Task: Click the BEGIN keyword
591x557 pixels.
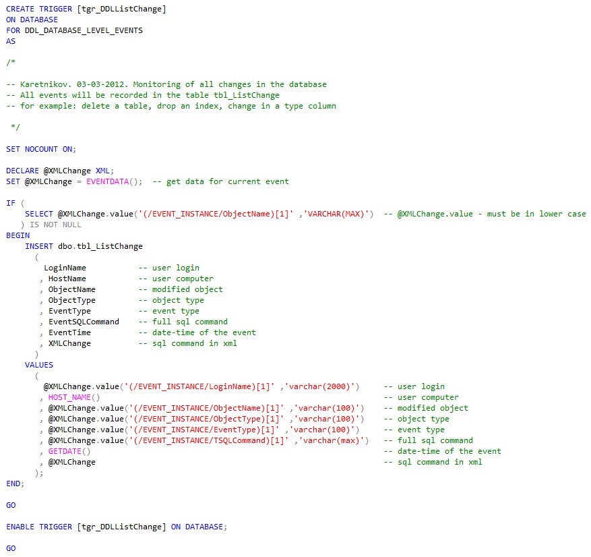Action: pos(18,235)
